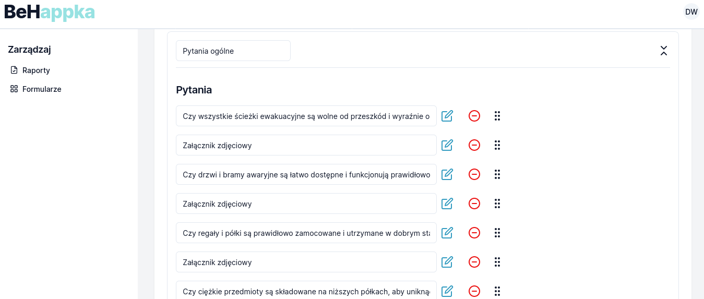Viewport: 704px width, 299px height.
Task: Edit the heavy items question (ciężkie przedmioty)
Action: [447, 291]
